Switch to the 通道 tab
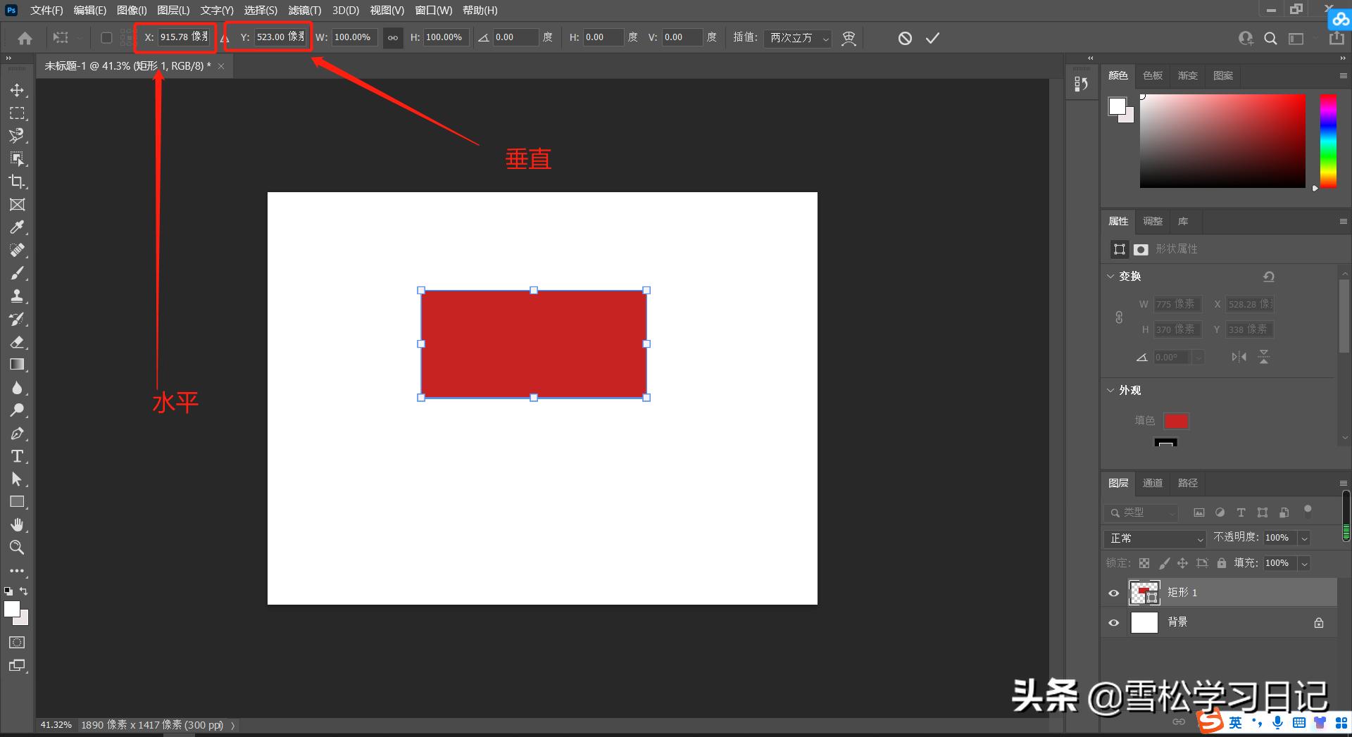The height and width of the screenshot is (737, 1352). tap(1152, 483)
